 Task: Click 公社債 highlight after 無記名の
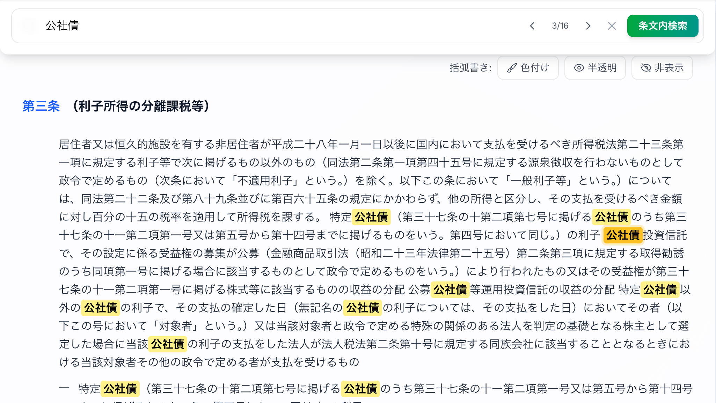[x=362, y=308]
